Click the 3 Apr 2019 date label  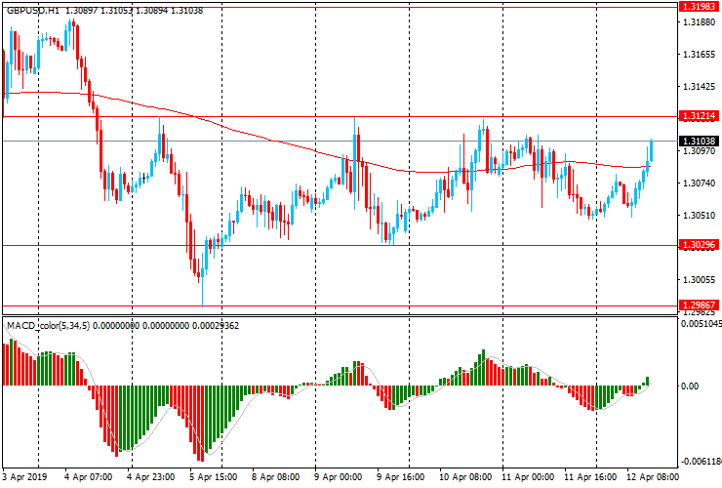coord(25,478)
